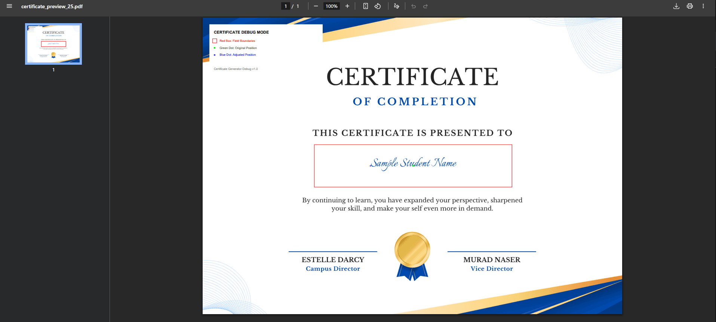Click the zoom out minus icon
This screenshot has width=716, height=322.
pyautogui.click(x=316, y=6)
